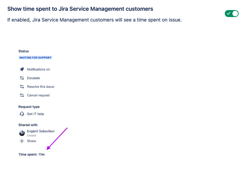The image size is (247, 172).
Task: Click Evgenii Sokovikov's avatar picture
Action: pos(22,133)
